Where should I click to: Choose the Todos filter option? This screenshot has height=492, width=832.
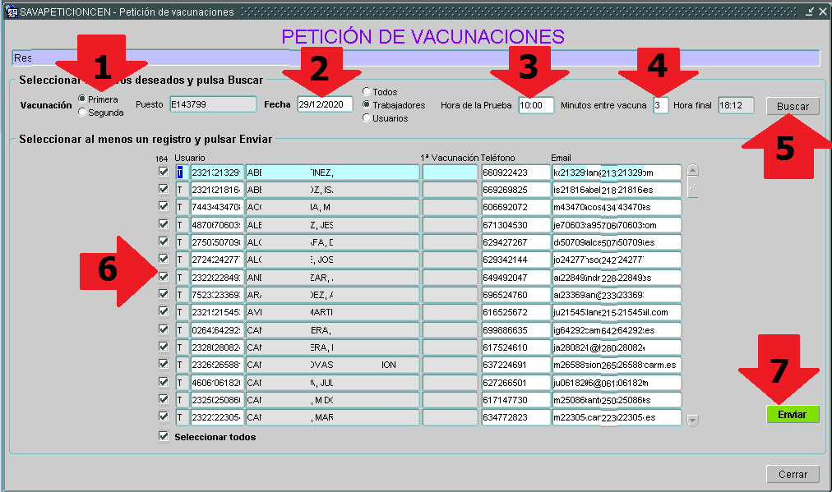tap(367, 92)
